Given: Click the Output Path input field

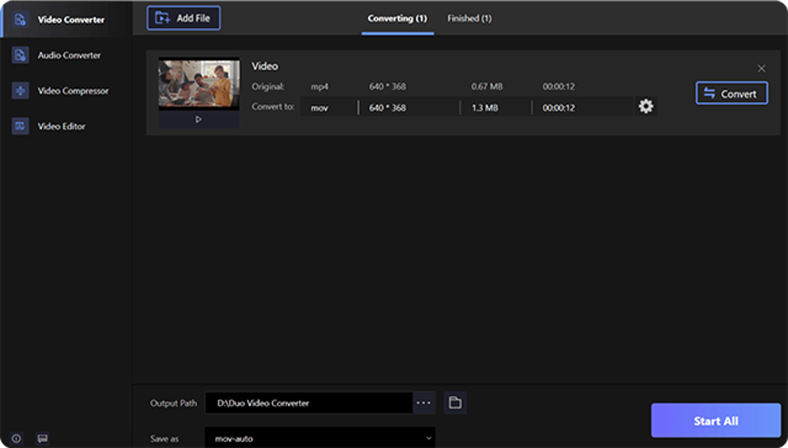Looking at the screenshot, I should (309, 402).
